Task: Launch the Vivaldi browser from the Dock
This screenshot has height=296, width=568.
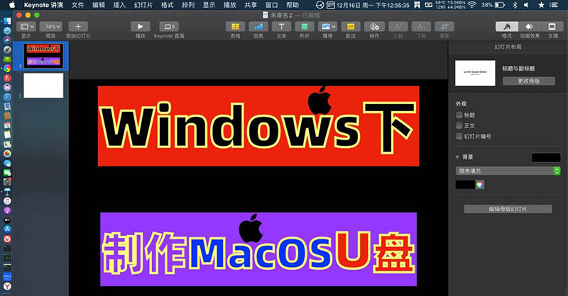Action: click(x=7, y=239)
